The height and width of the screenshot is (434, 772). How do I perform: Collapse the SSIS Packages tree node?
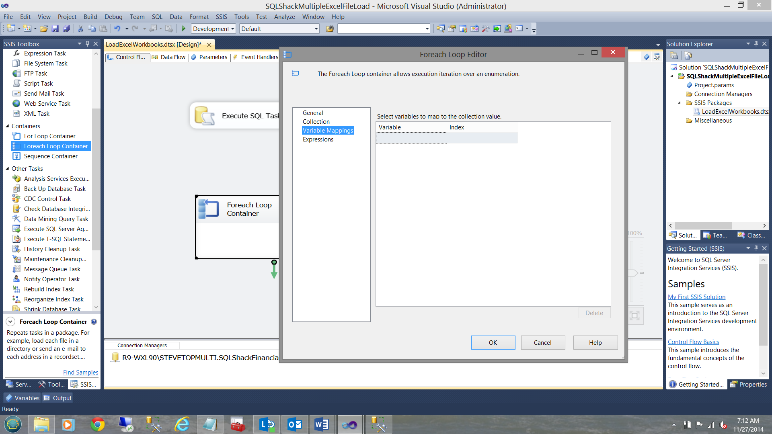point(680,103)
